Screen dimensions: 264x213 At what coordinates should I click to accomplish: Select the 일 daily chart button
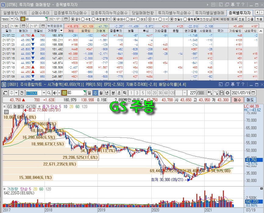point(90,93)
